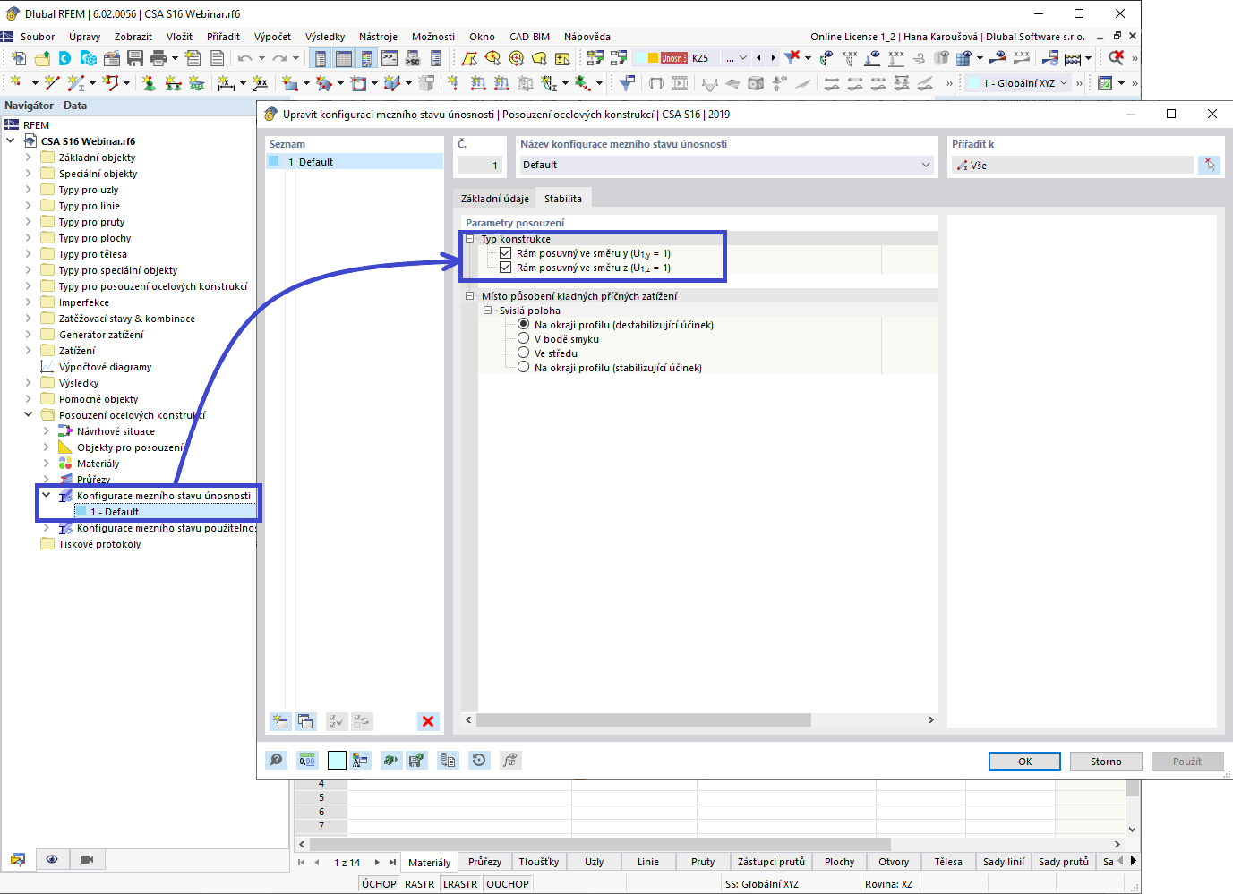The height and width of the screenshot is (894, 1233).
Task: Click the LRASTR status bar button
Action: point(460,884)
